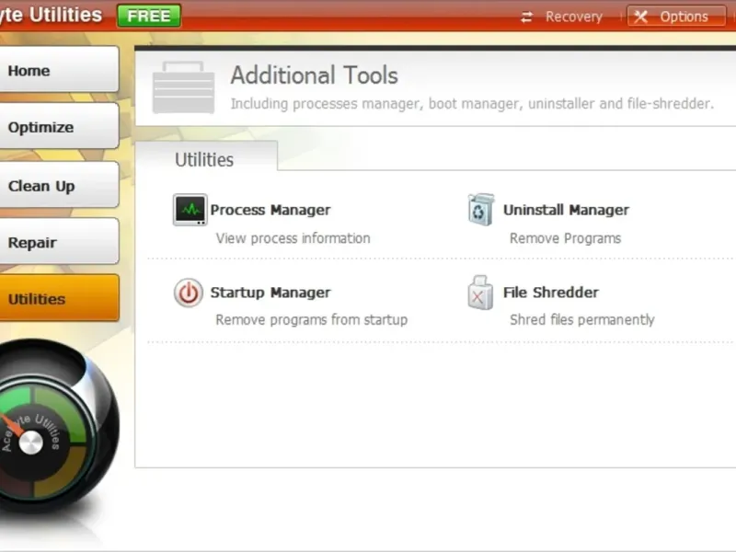Click the 'Additional Tools' heading
Viewport: 736px width, 552px height.
point(314,75)
